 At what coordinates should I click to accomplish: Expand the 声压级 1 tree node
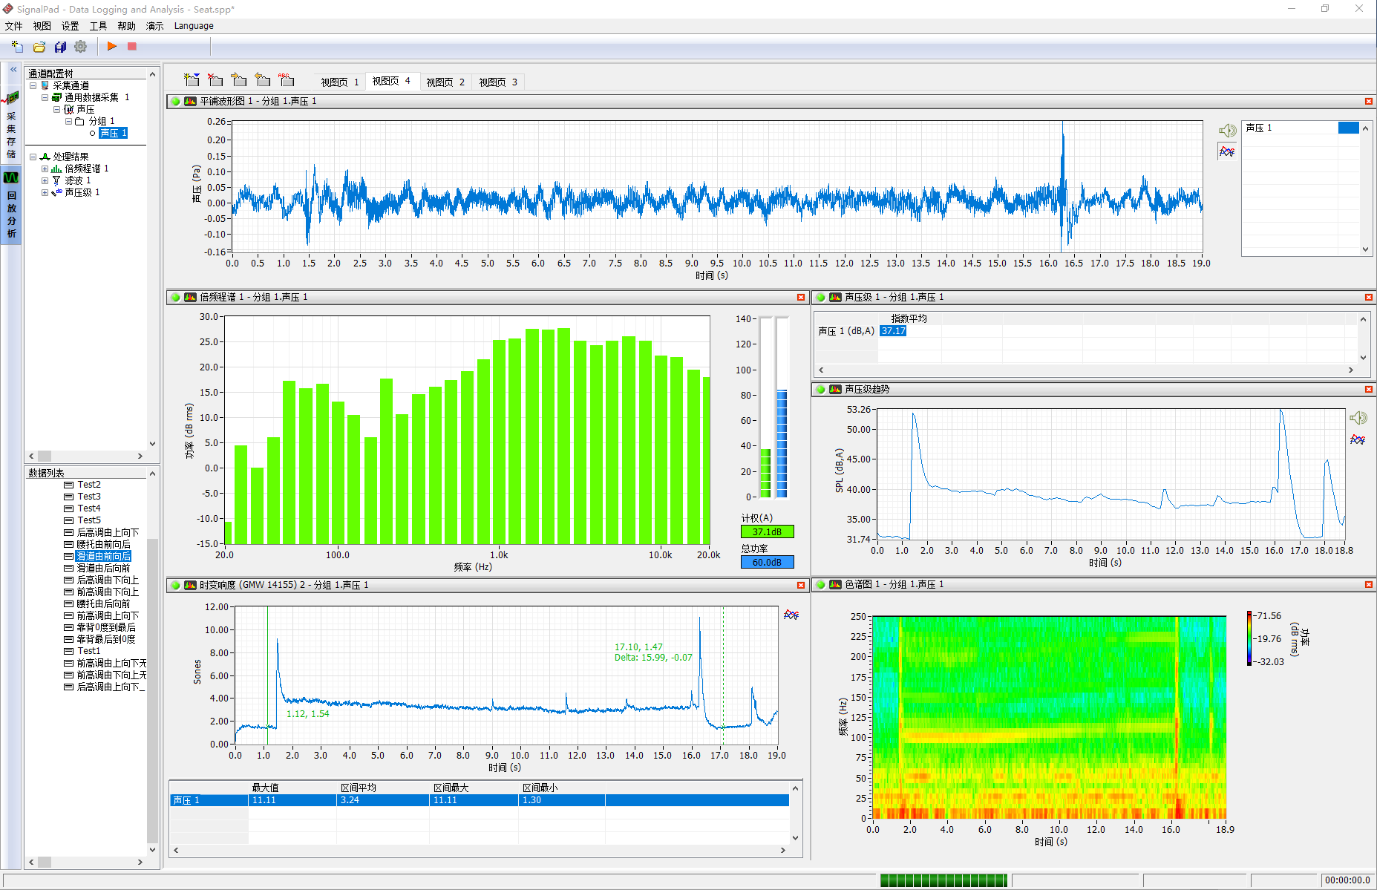pyautogui.click(x=45, y=192)
